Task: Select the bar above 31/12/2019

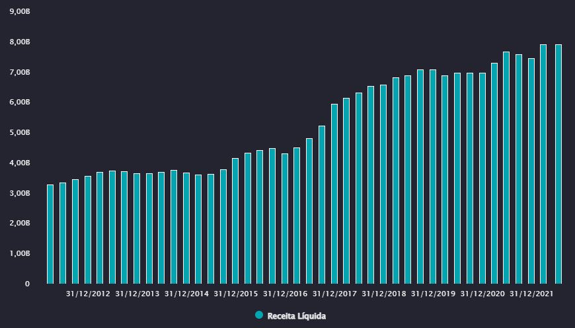Action: [x=433, y=177]
